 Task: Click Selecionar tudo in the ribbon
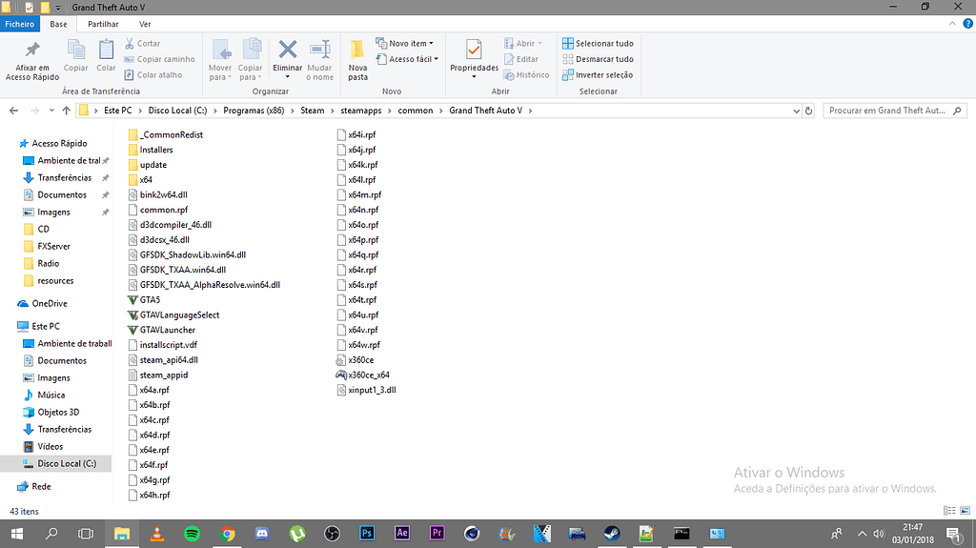pyautogui.click(x=598, y=44)
